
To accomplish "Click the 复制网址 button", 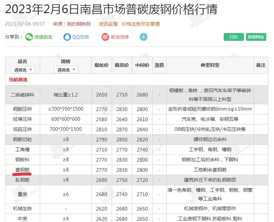I will 256,37.
